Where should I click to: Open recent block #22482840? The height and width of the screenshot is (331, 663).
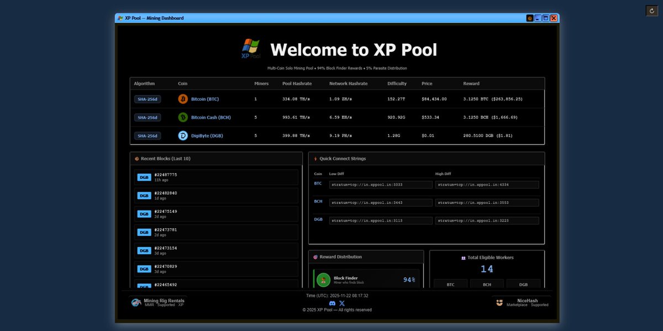216,196
